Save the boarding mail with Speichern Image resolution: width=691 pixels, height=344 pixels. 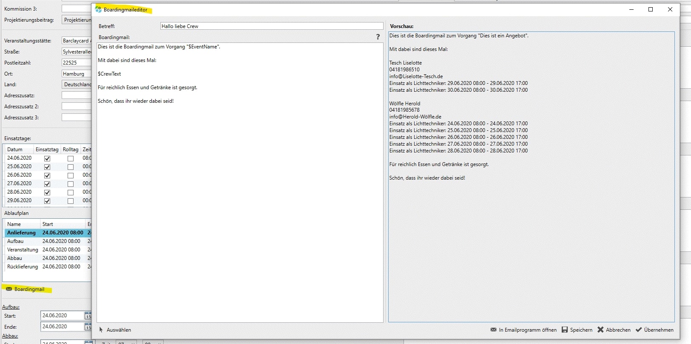(x=577, y=330)
